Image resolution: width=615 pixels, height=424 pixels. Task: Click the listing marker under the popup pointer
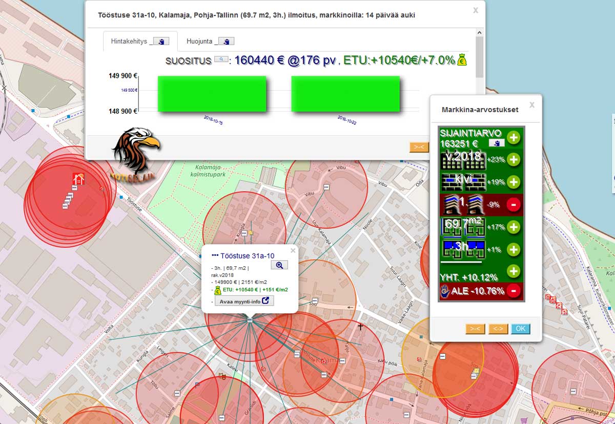[250, 320]
